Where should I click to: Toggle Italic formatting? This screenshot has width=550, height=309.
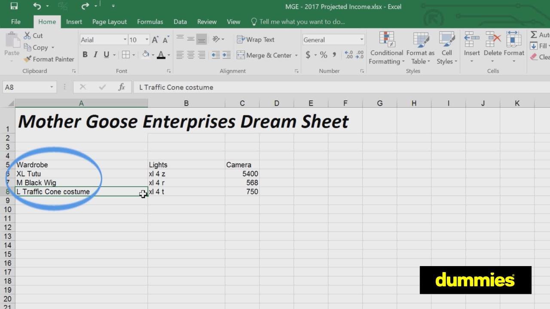coord(95,55)
